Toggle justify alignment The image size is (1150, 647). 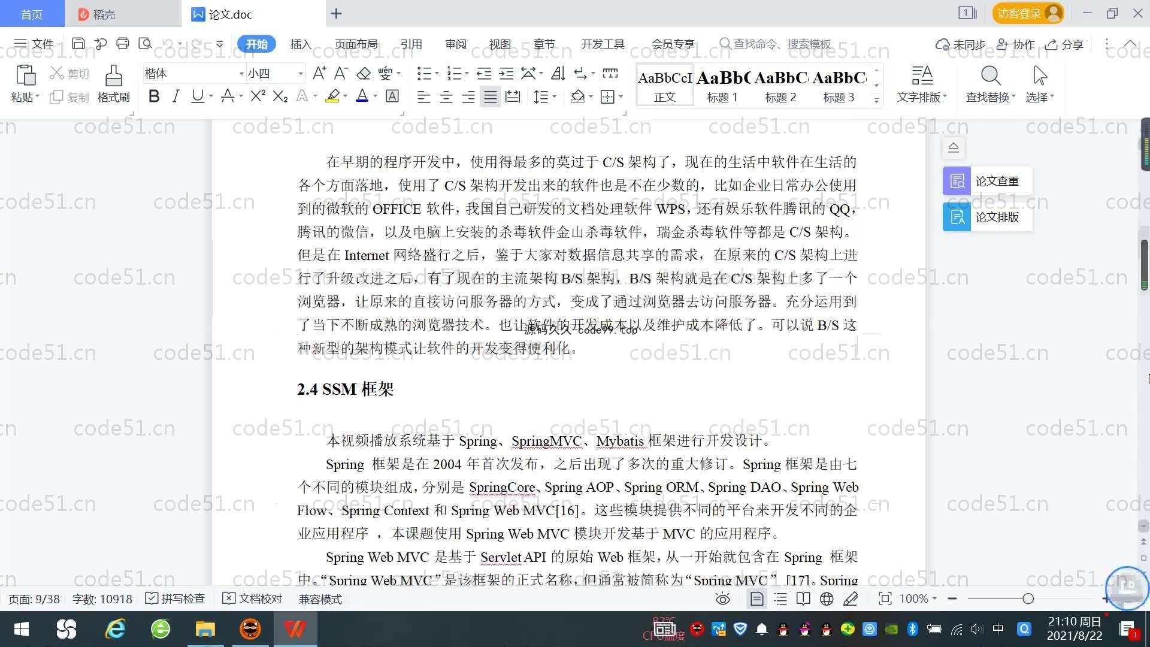491,96
